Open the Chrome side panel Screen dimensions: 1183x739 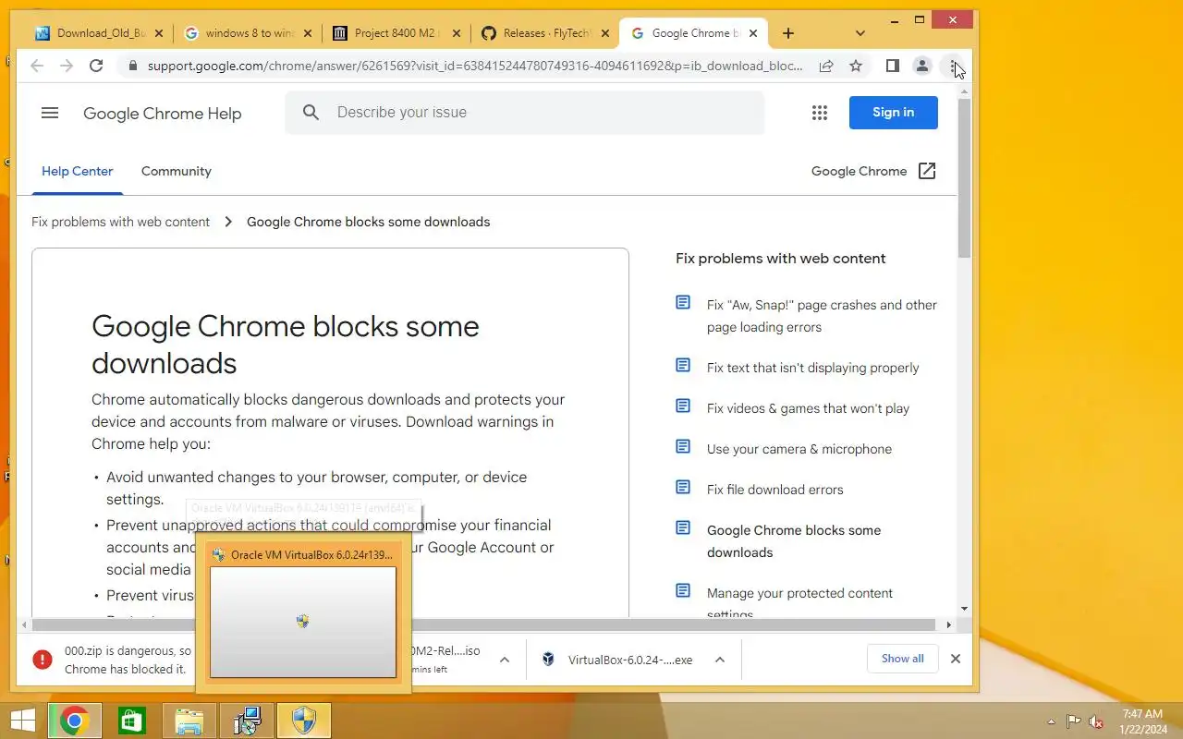pyautogui.click(x=892, y=66)
